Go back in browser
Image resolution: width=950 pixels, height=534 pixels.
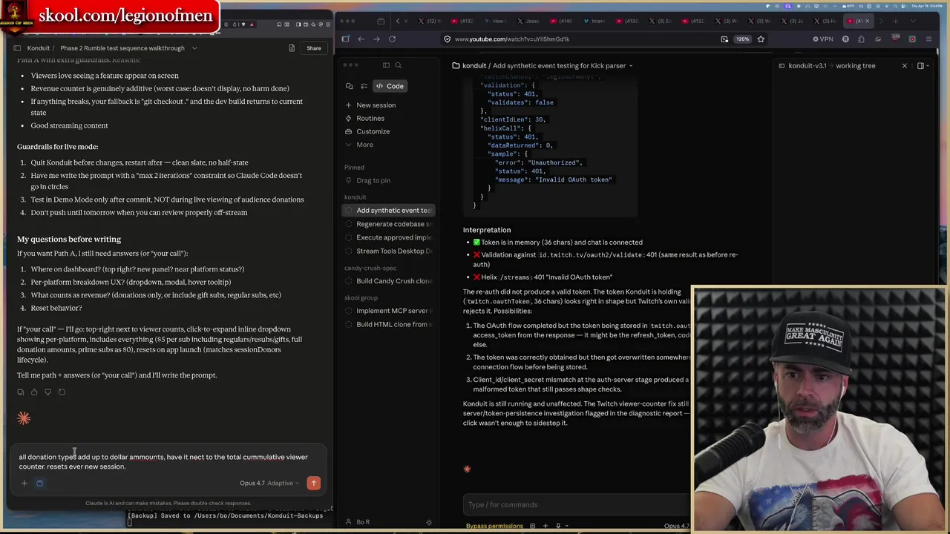point(361,39)
